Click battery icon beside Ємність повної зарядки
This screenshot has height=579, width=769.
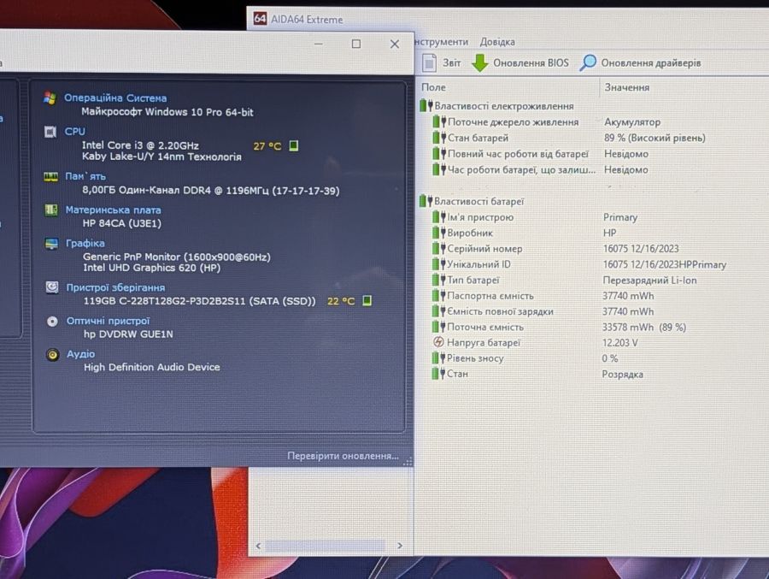pos(439,311)
